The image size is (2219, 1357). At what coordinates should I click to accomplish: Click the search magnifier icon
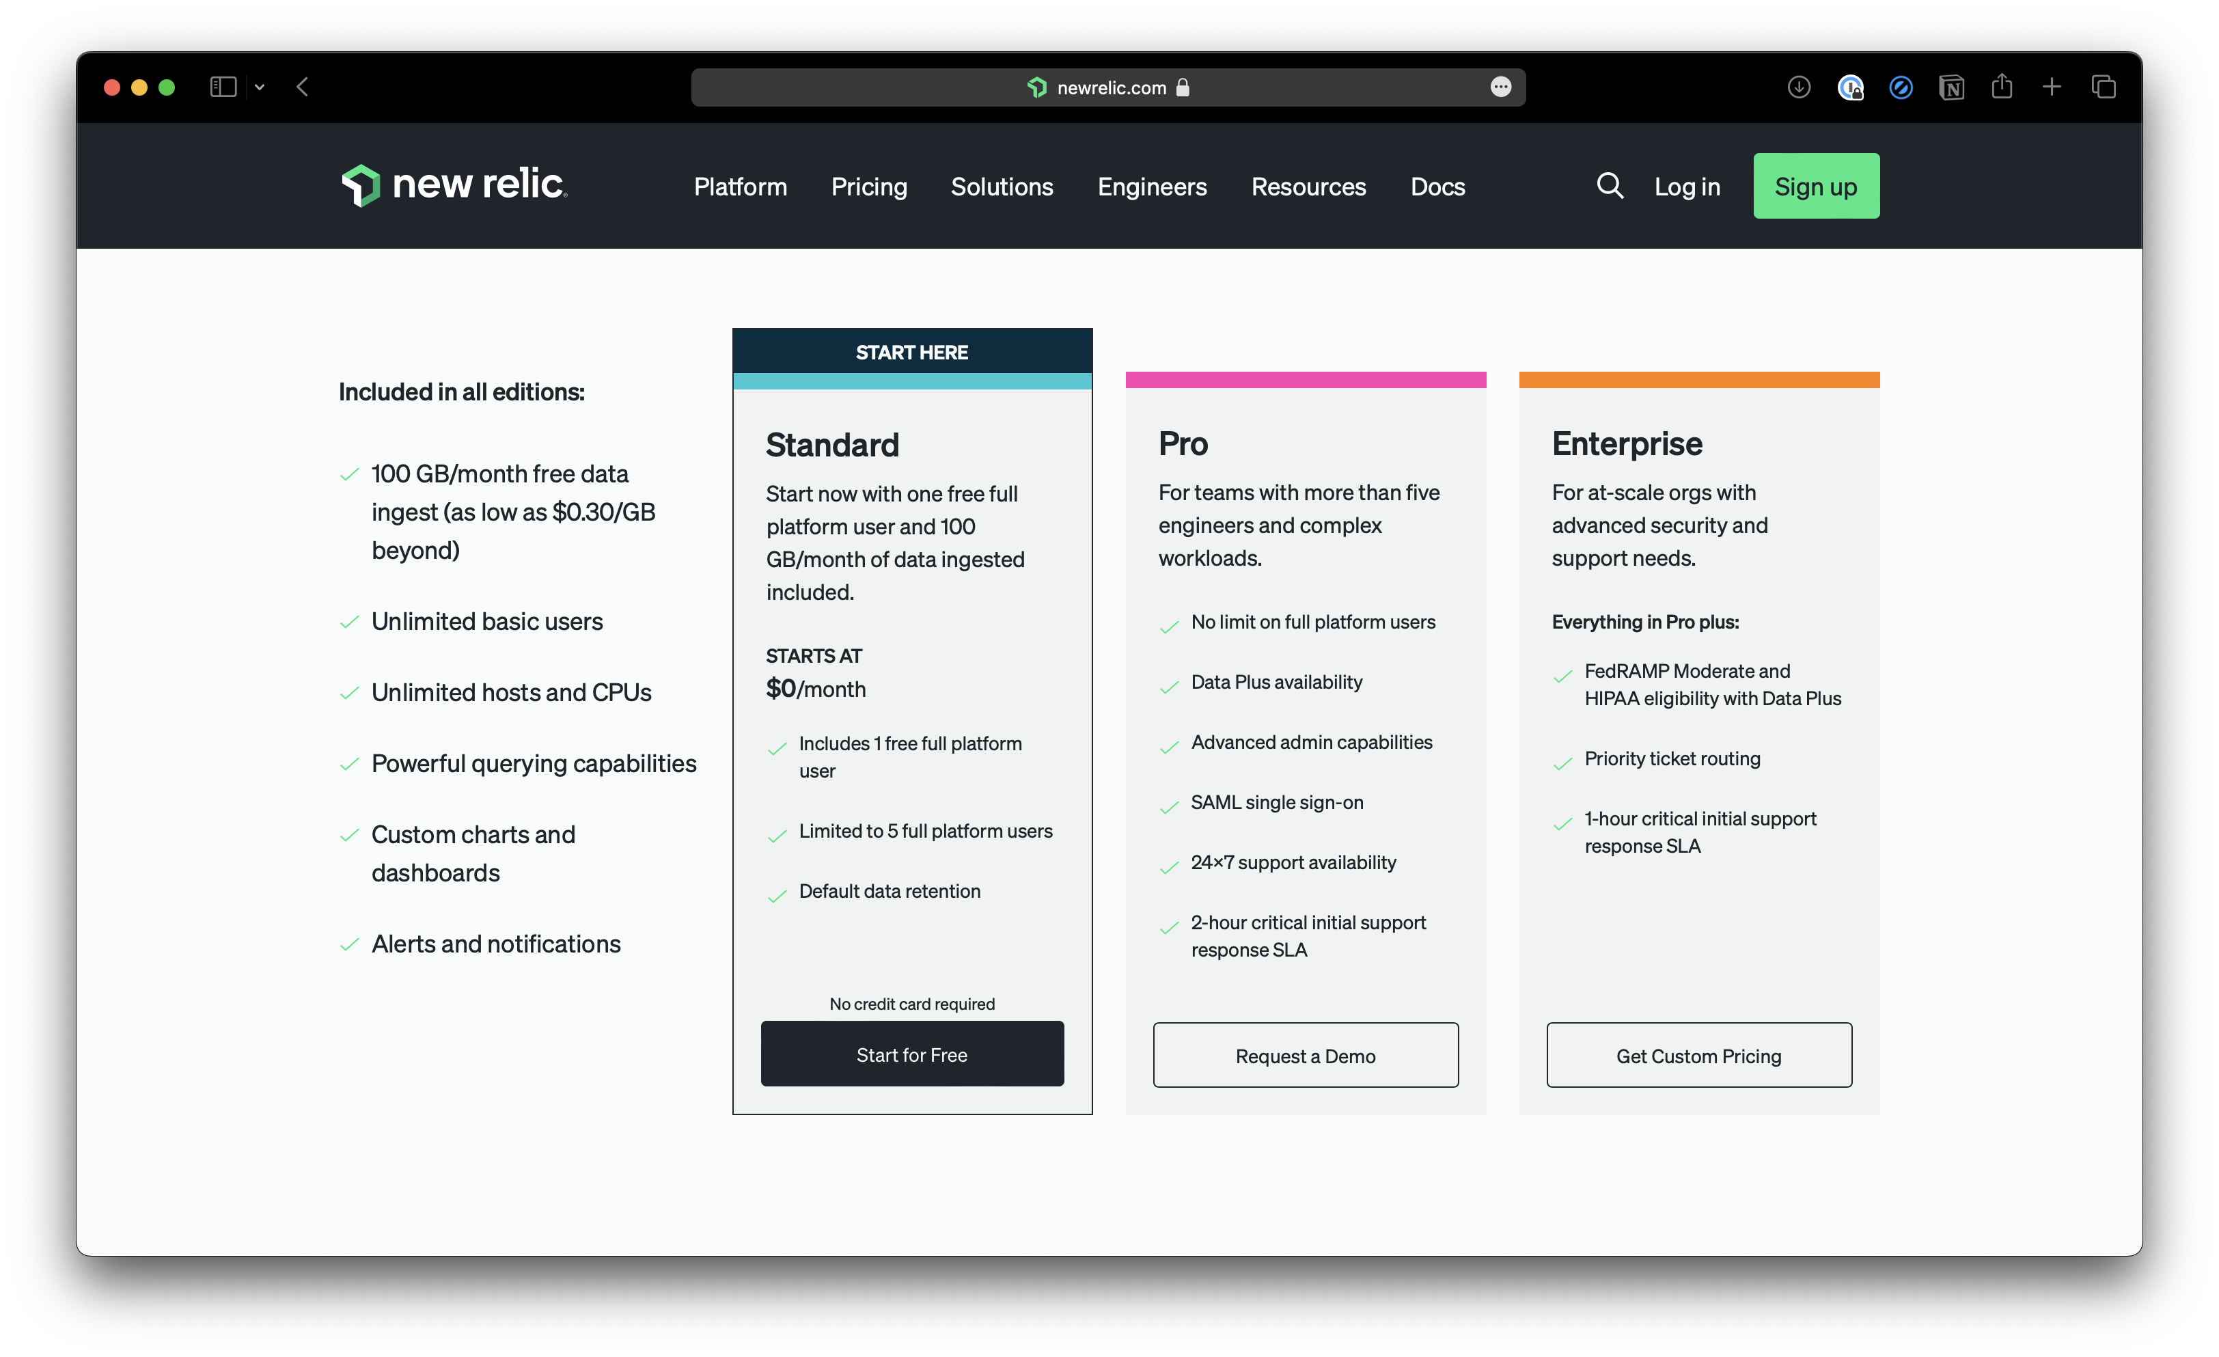tap(1610, 185)
